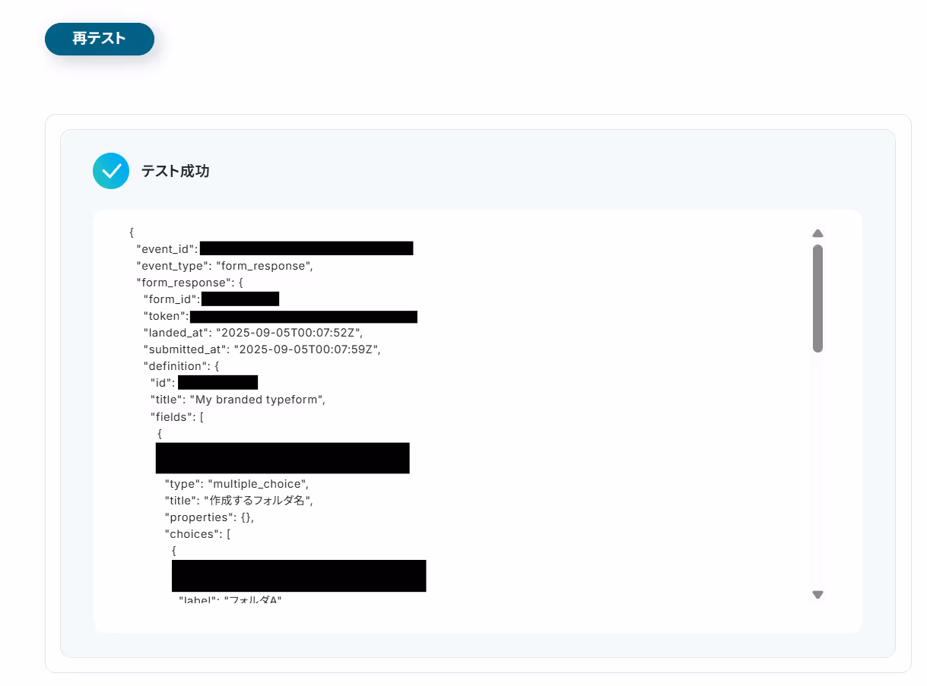Click the redacted token value
The image size is (927, 686).
[x=303, y=316]
